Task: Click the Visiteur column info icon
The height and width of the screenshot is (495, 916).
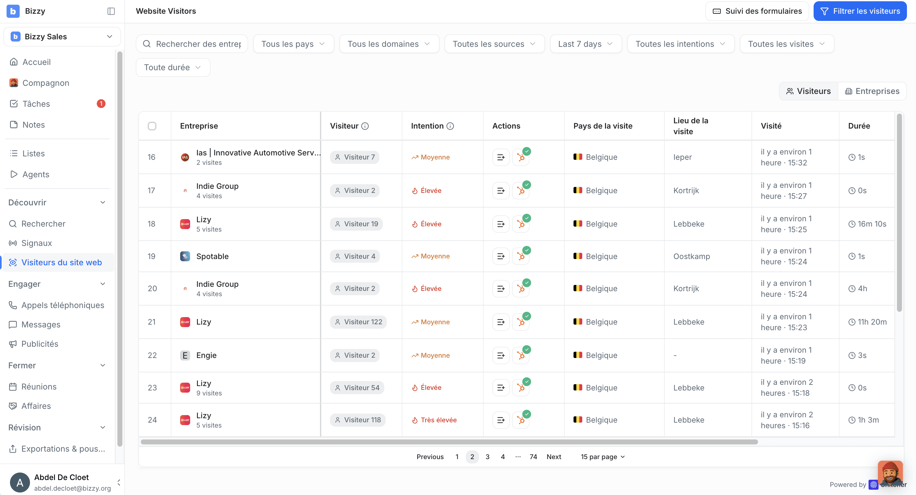Action: 365,126
